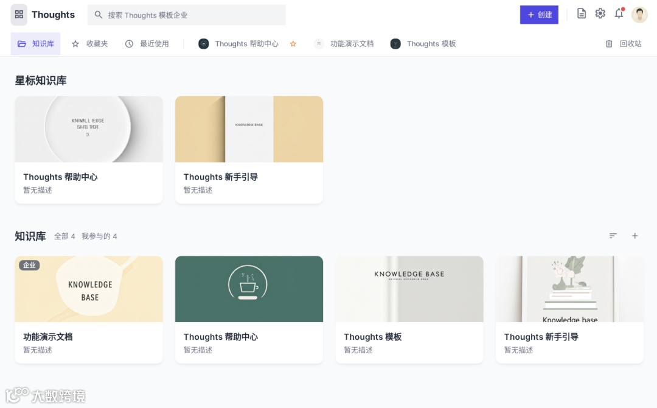Open starred Thoughts 新手引导 beige thumbnail

coord(249,129)
